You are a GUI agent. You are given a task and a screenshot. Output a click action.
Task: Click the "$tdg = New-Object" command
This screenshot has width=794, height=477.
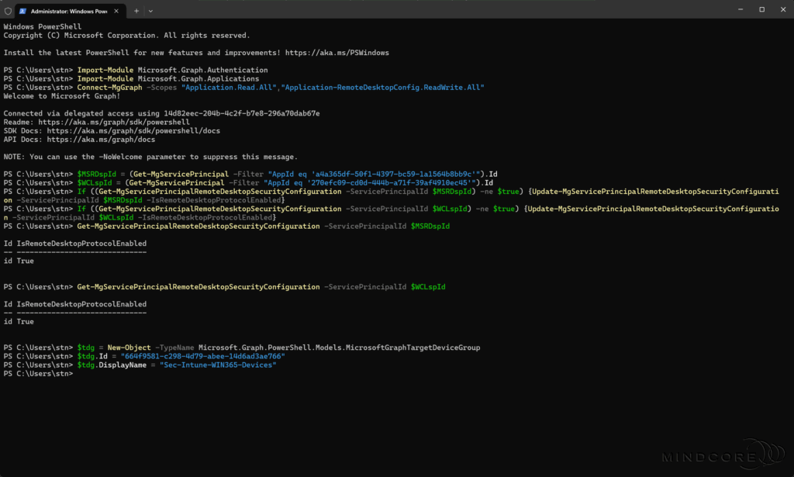[114, 347]
